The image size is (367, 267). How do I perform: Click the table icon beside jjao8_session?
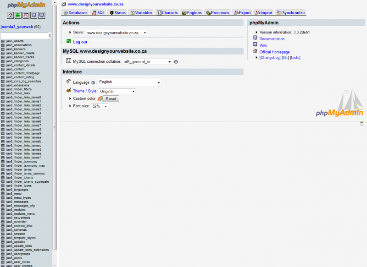pyautogui.click(x=3, y=234)
